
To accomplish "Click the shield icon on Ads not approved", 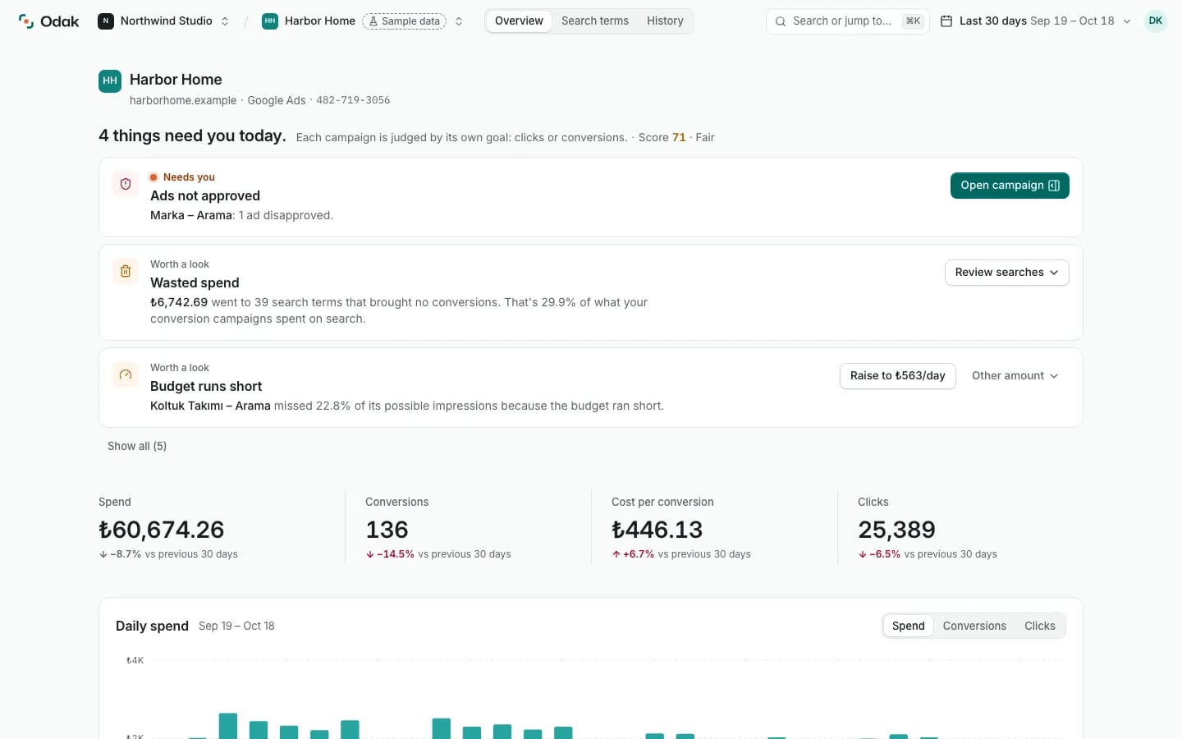I will tap(126, 184).
